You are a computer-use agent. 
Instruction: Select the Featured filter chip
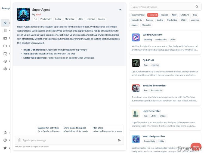click(x=153, y=15)
